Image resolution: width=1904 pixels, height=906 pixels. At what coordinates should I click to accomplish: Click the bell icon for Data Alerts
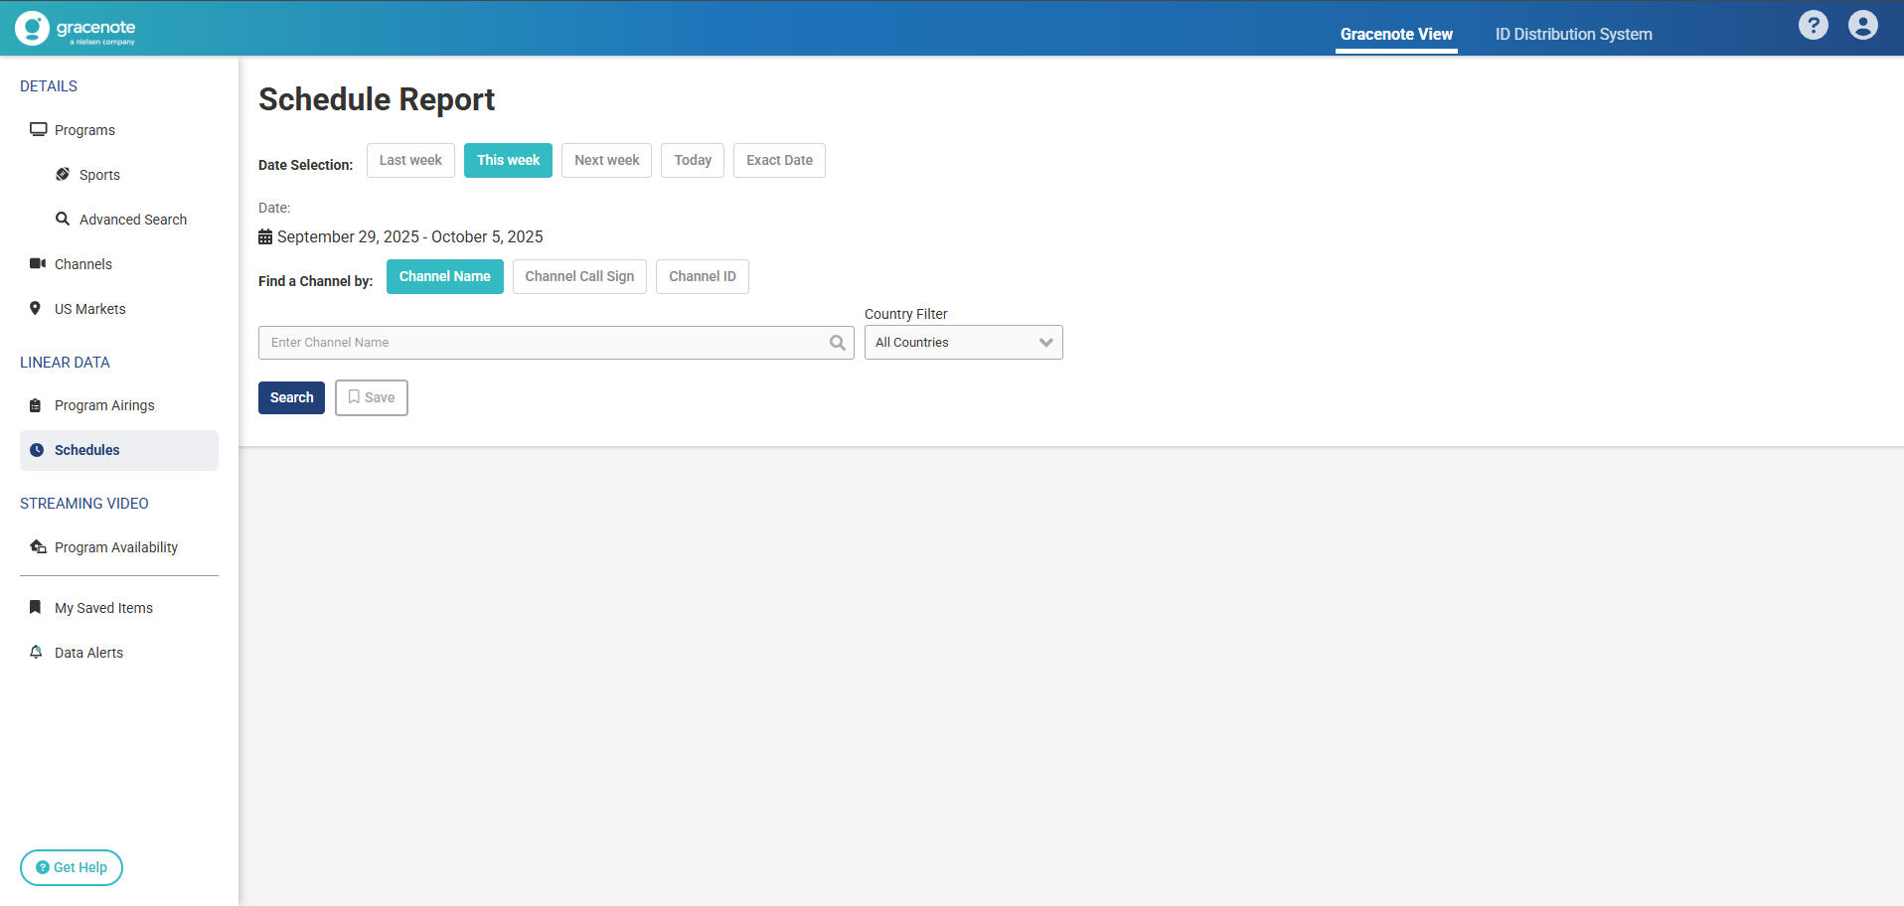tap(36, 653)
